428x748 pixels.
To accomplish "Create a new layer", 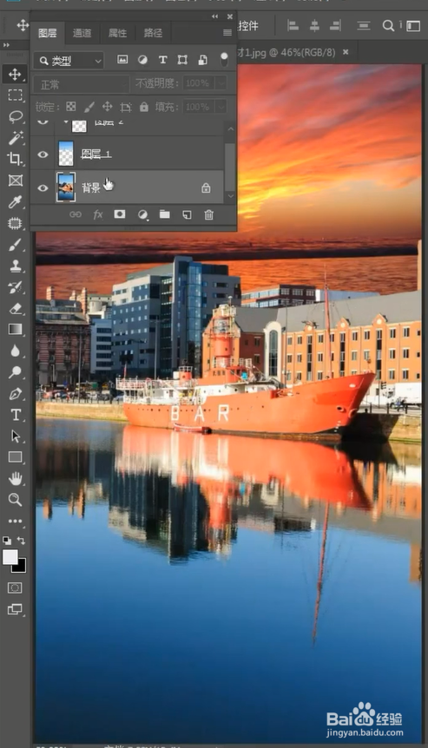I will [187, 215].
